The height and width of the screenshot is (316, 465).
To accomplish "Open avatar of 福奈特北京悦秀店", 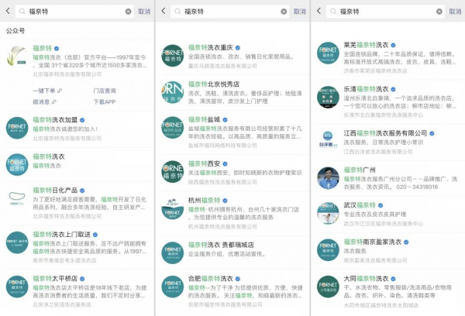I will pyautogui.click(x=173, y=92).
